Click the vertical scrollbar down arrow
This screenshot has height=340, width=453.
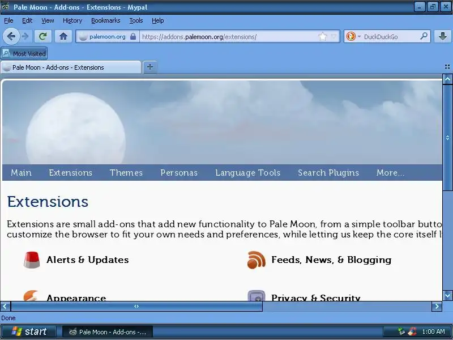pos(447,295)
